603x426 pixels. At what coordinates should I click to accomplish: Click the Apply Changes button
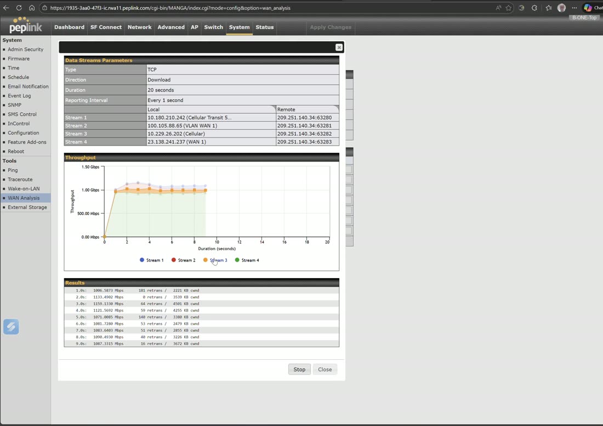coord(331,27)
